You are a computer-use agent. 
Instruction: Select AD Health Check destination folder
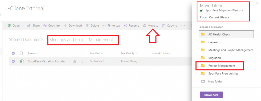pyautogui.click(x=226, y=34)
